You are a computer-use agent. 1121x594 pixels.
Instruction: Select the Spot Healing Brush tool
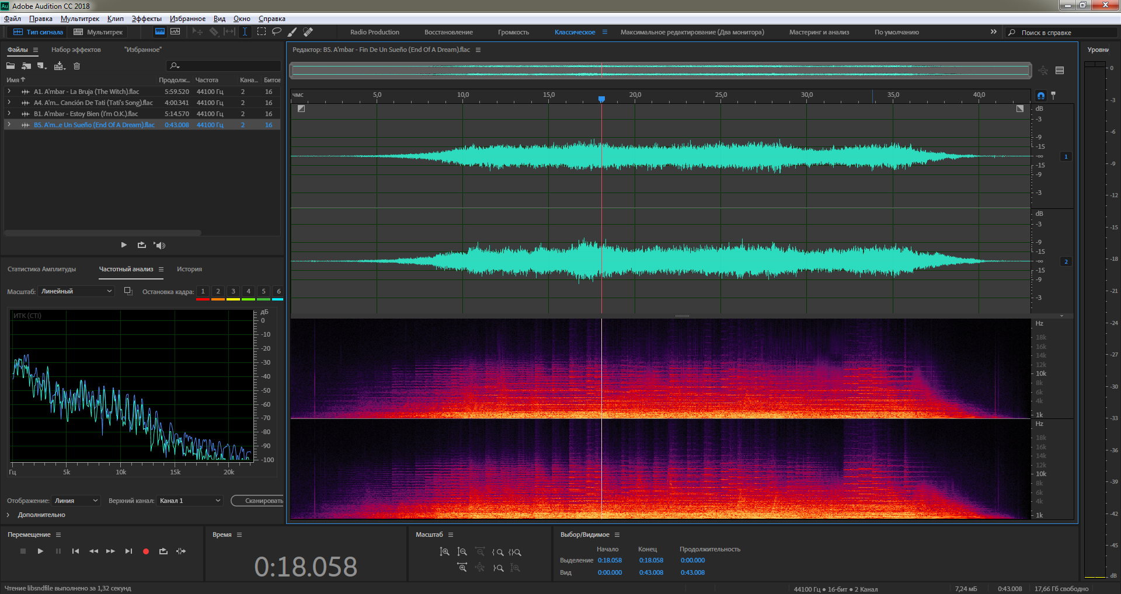308,32
